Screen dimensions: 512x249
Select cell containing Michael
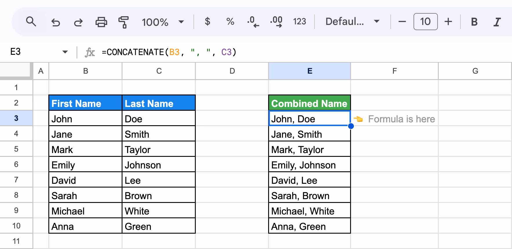click(85, 210)
